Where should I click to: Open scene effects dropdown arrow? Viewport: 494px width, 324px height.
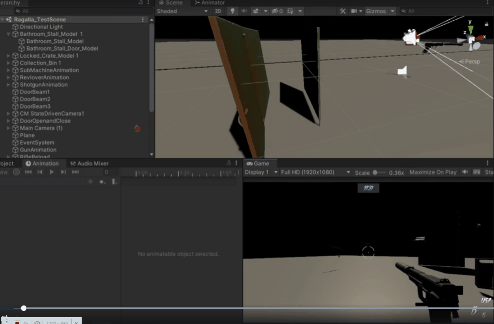tap(266, 11)
